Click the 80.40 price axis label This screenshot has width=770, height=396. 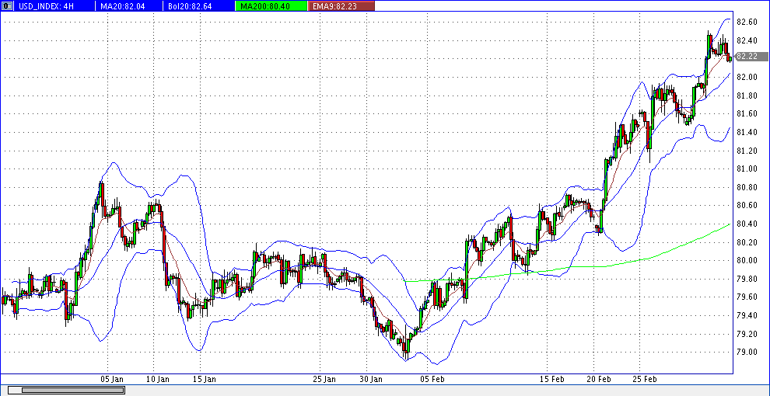click(x=747, y=224)
